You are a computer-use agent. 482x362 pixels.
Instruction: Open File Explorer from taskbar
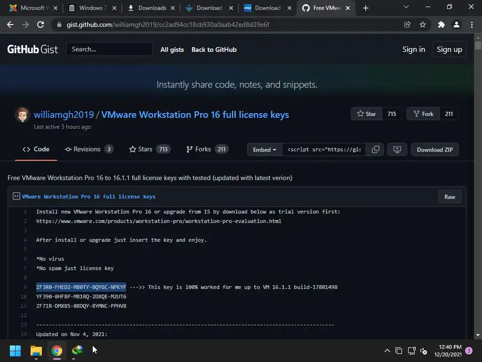[x=36, y=351]
